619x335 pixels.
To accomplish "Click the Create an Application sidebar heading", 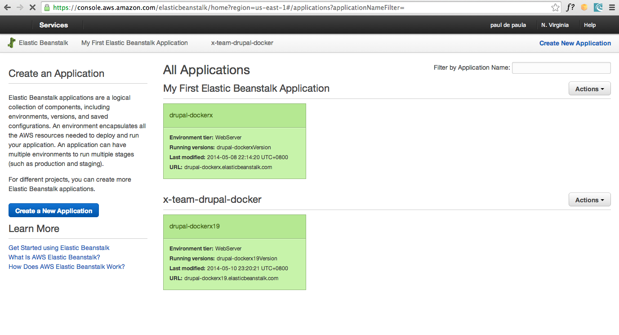I will pyautogui.click(x=57, y=74).
